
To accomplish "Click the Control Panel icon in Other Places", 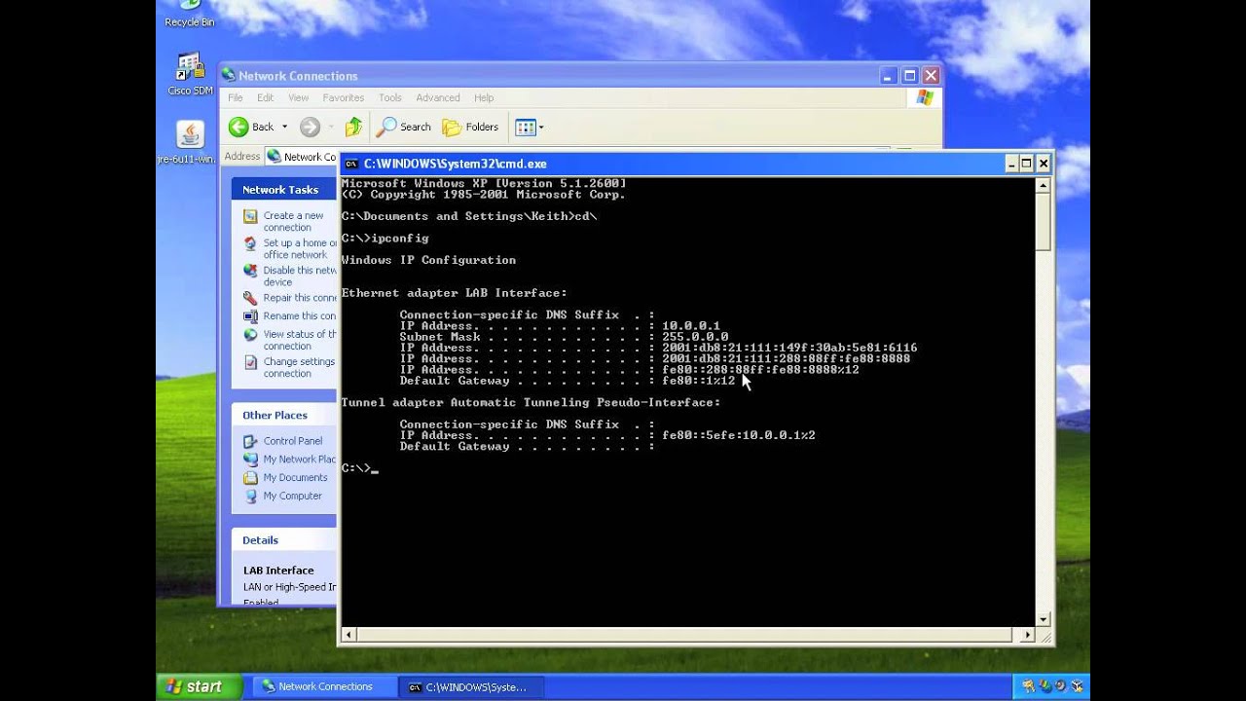I will (x=250, y=441).
